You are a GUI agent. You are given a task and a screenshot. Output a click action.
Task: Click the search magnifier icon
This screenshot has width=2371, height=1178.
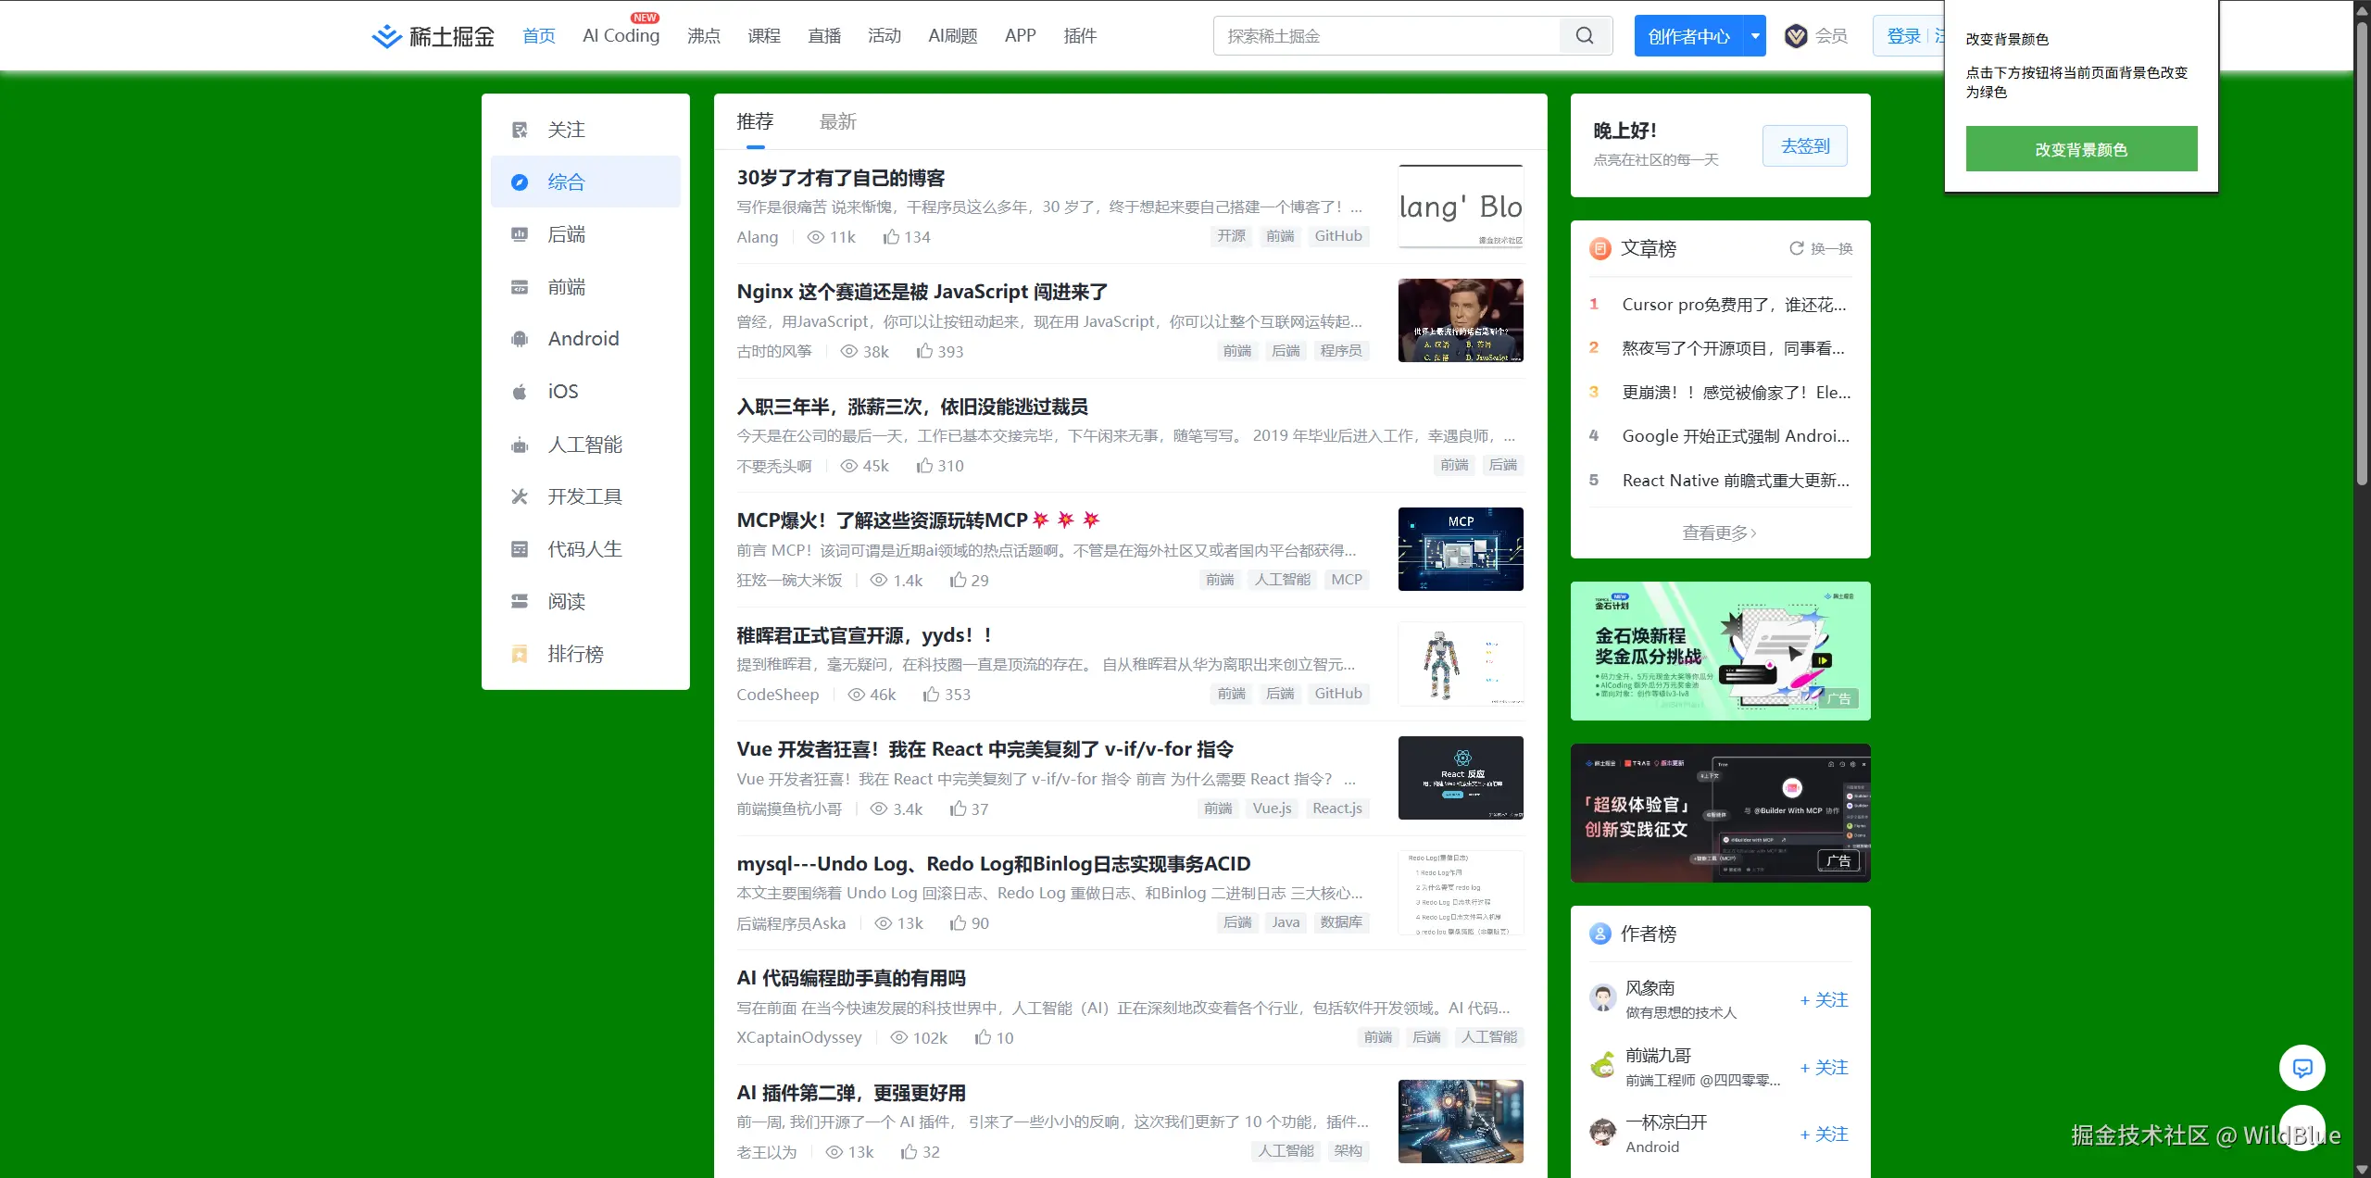tap(1585, 36)
